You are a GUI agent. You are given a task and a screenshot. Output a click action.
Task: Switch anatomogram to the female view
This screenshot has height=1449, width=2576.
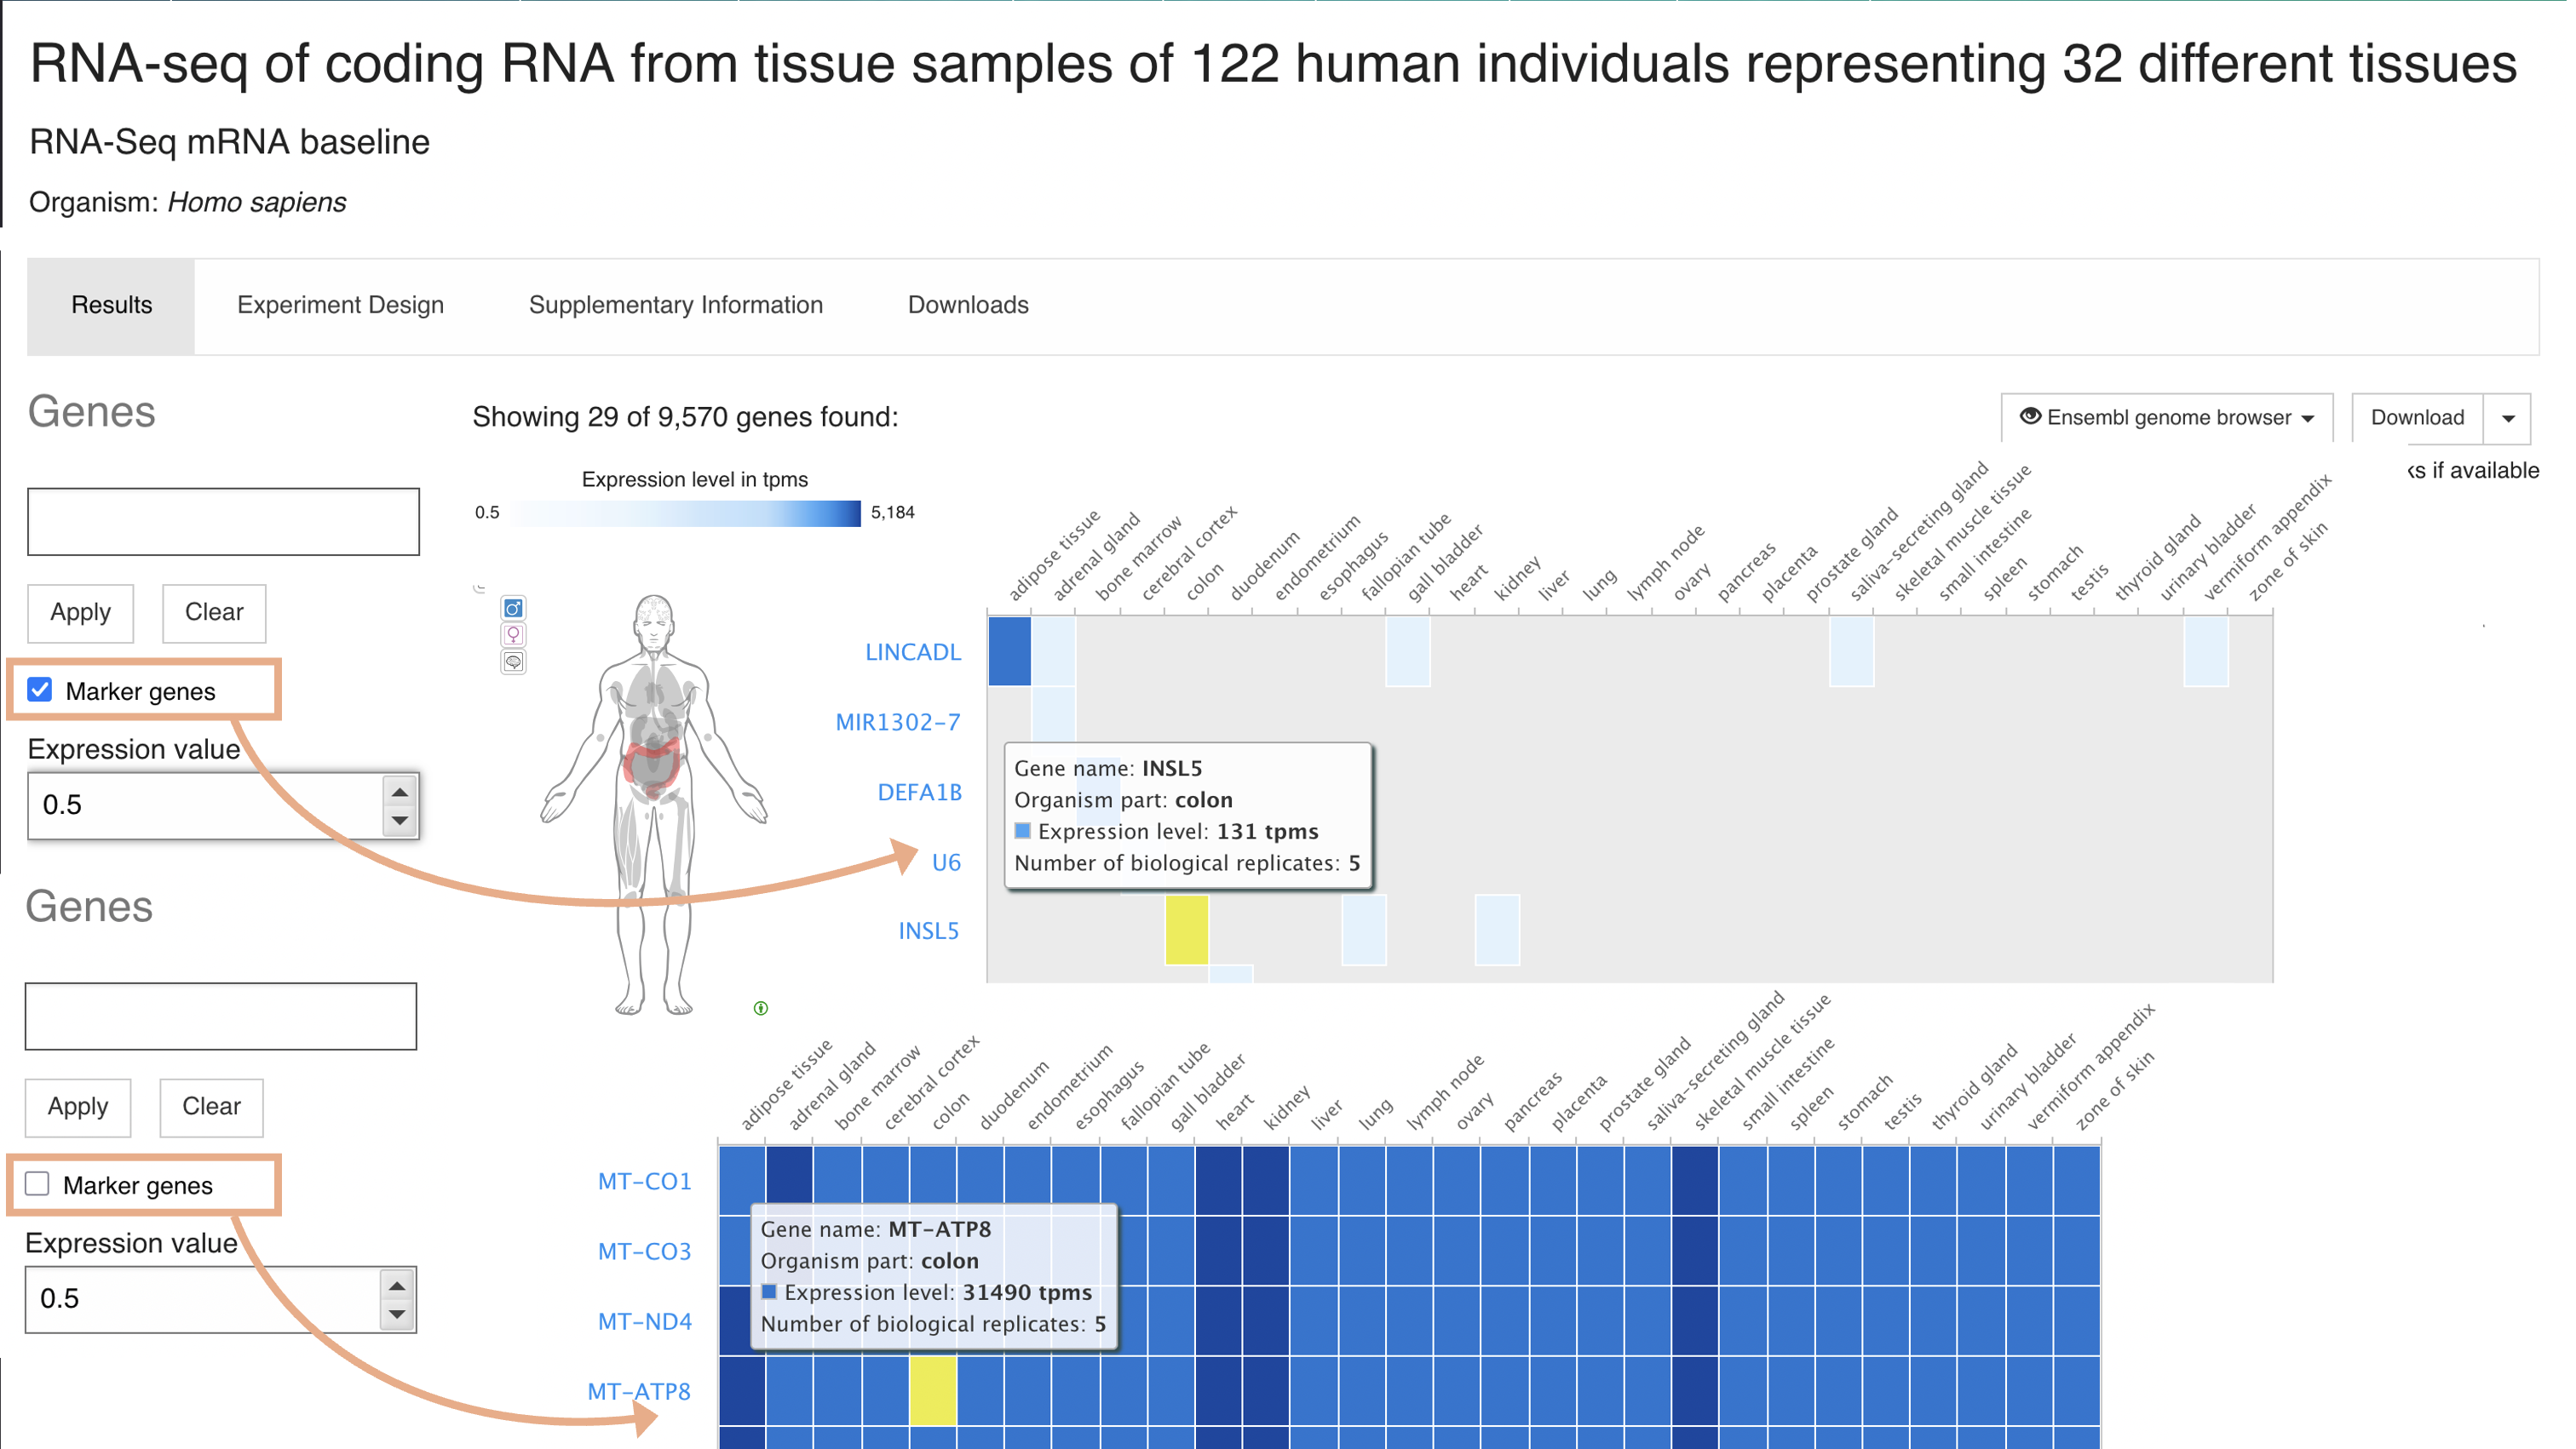pos(513,634)
